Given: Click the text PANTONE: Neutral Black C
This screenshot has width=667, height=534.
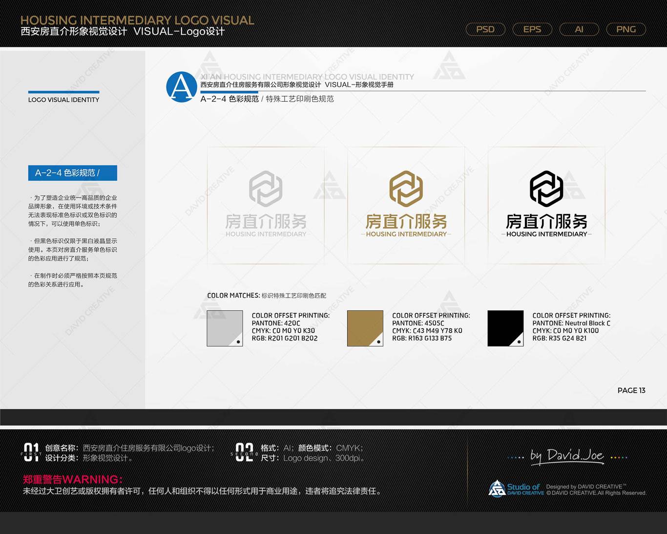Looking at the screenshot, I should (x=571, y=323).
